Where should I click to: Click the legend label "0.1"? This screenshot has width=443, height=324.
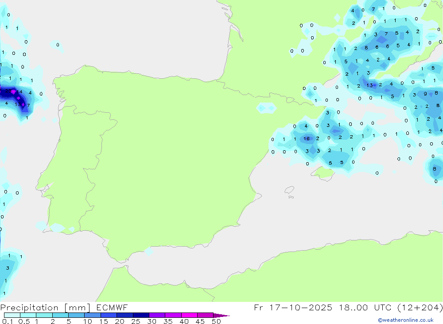pyautogui.click(x=8, y=321)
